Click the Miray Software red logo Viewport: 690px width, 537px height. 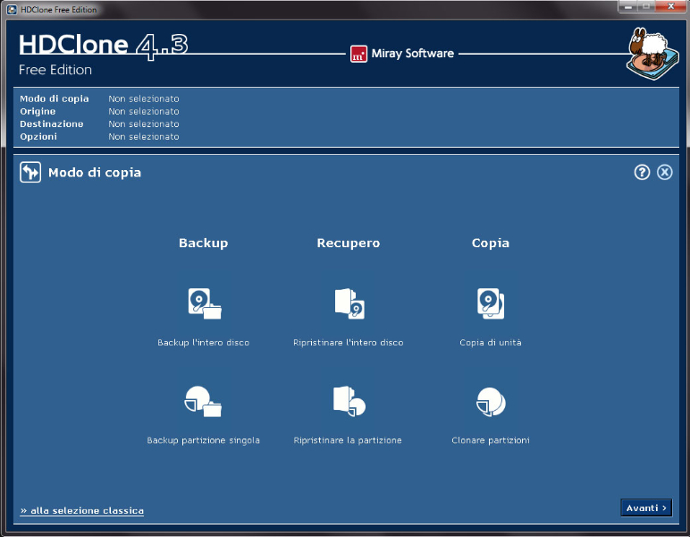pyautogui.click(x=358, y=54)
